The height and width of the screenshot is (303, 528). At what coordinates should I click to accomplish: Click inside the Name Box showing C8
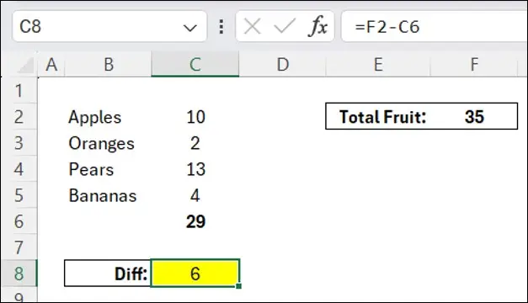click(98, 26)
